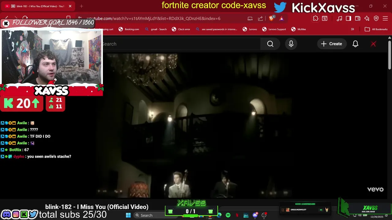Click the YouTube search magnifier button
This screenshot has width=392, height=220.
(270, 44)
